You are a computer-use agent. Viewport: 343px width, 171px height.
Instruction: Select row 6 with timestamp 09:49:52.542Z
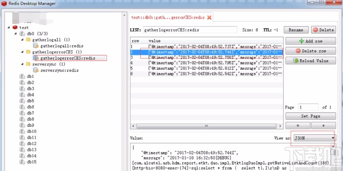207,74
